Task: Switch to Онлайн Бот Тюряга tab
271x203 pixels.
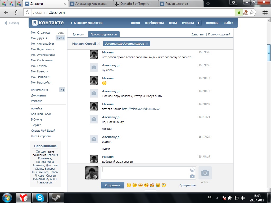Action: tap(136, 4)
